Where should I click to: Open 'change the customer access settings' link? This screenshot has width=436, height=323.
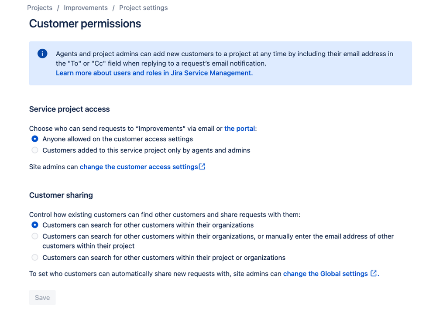[x=139, y=167]
